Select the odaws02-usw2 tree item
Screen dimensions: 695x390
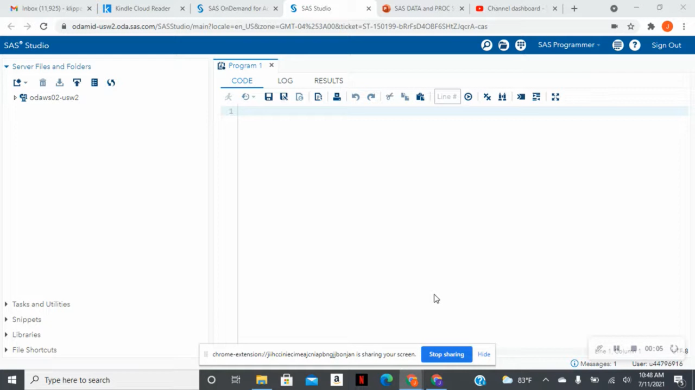54,97
